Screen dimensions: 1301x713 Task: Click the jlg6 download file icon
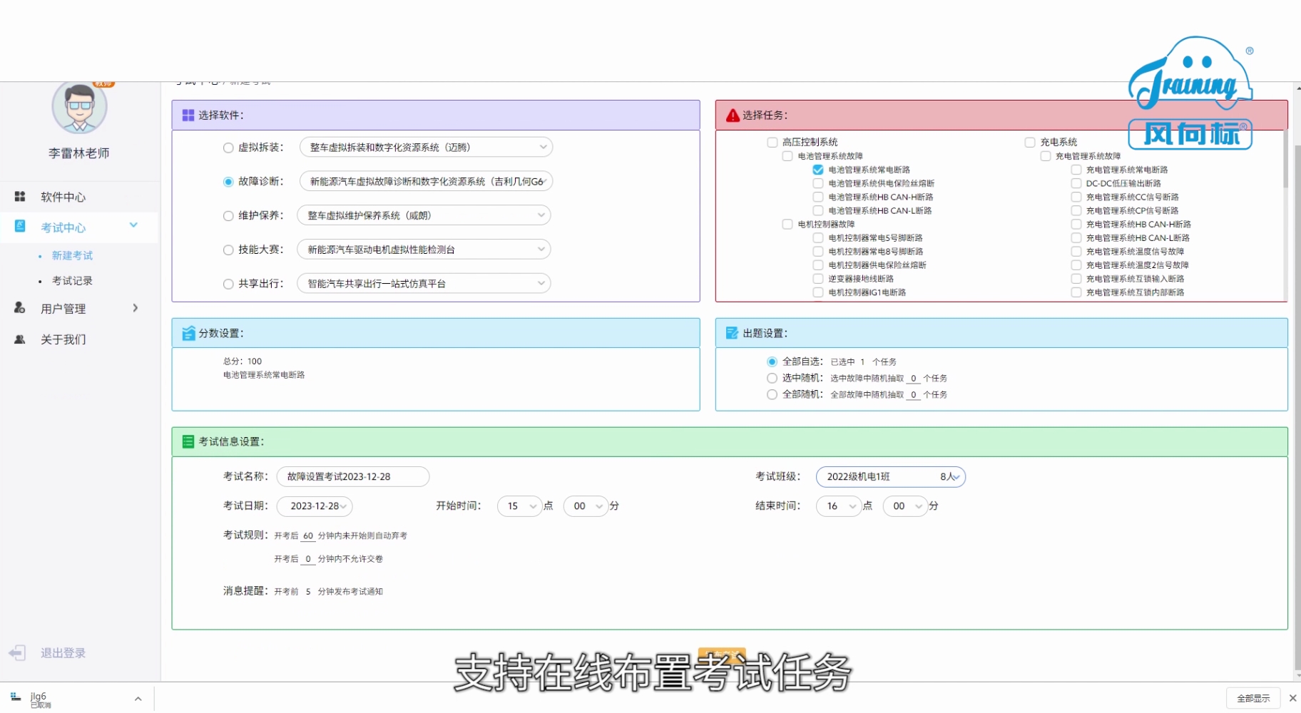16,697
